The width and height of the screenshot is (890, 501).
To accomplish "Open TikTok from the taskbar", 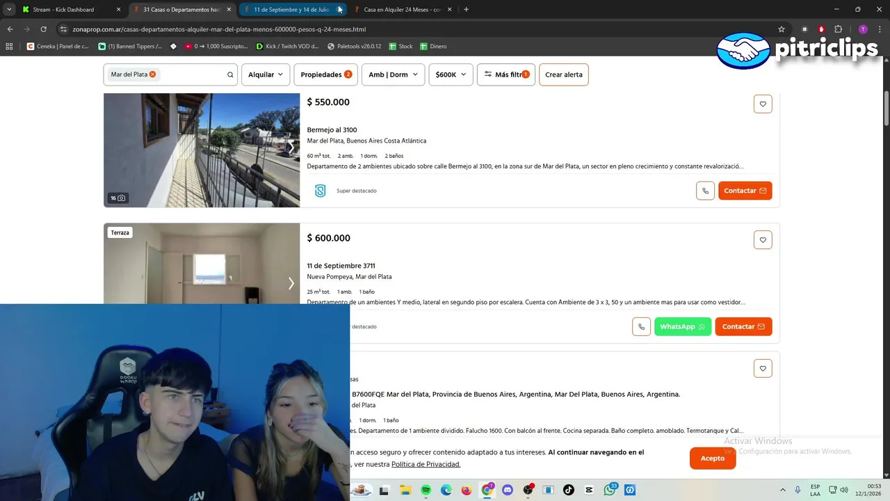I will point(568,490).
